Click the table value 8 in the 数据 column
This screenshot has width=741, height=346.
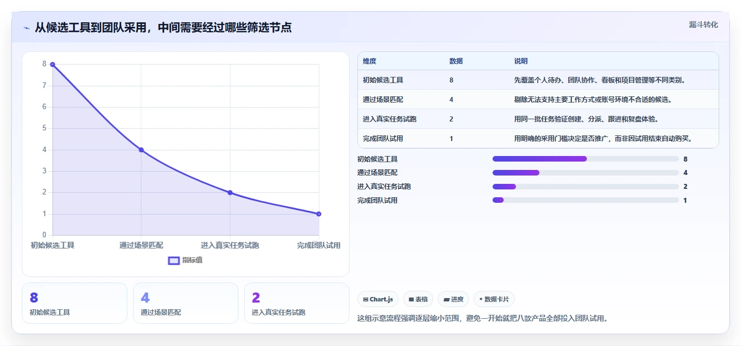451,80
